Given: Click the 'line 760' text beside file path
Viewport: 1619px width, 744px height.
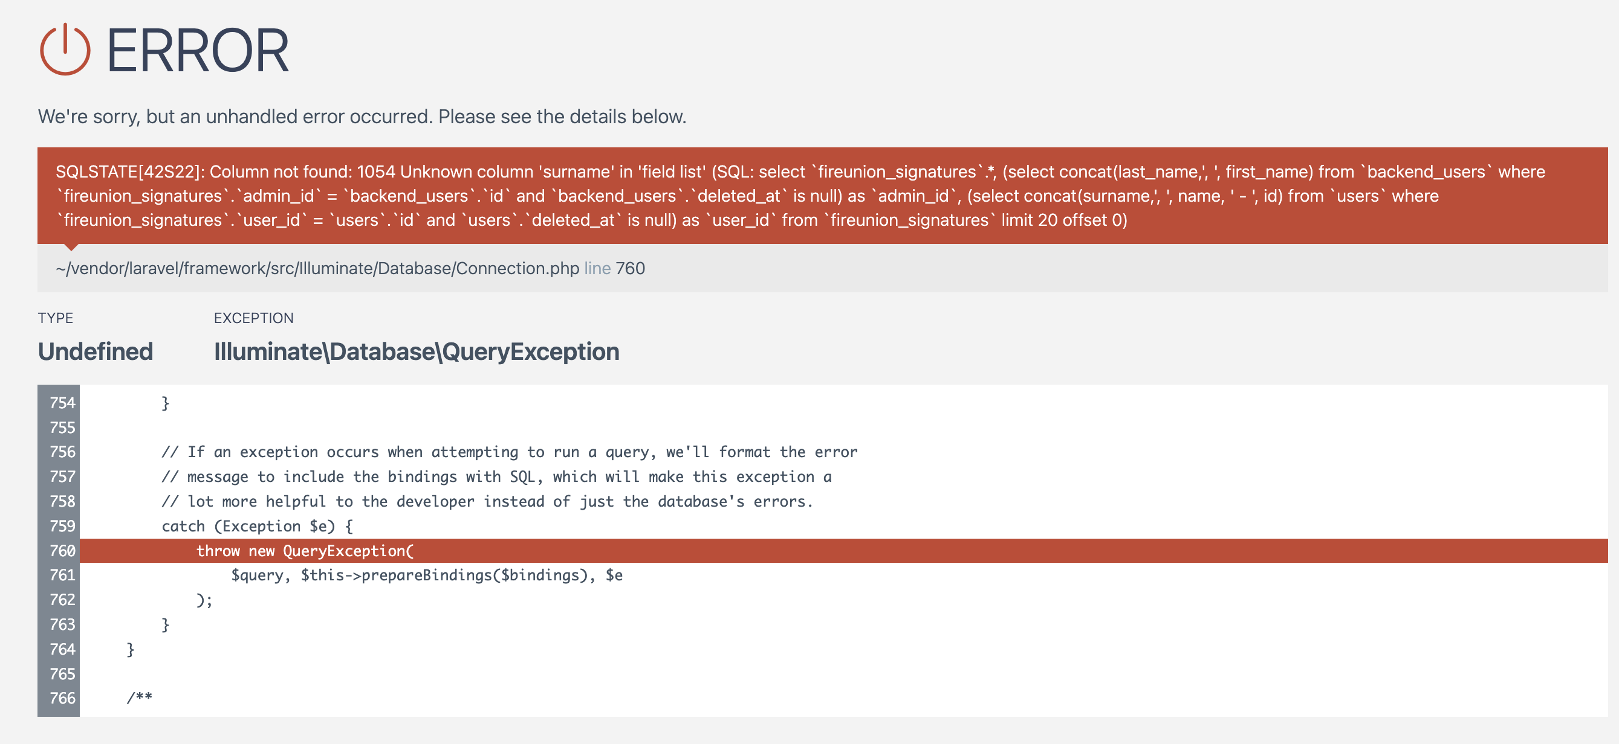Looking at the screenshot, I should click(x=614, y=269).
